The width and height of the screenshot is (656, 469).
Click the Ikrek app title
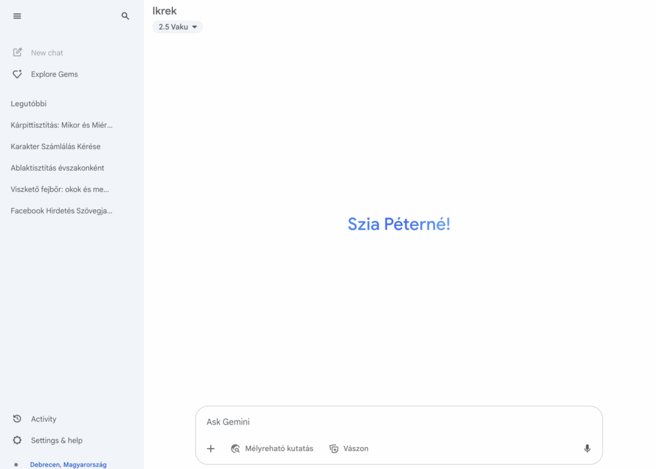165,11
